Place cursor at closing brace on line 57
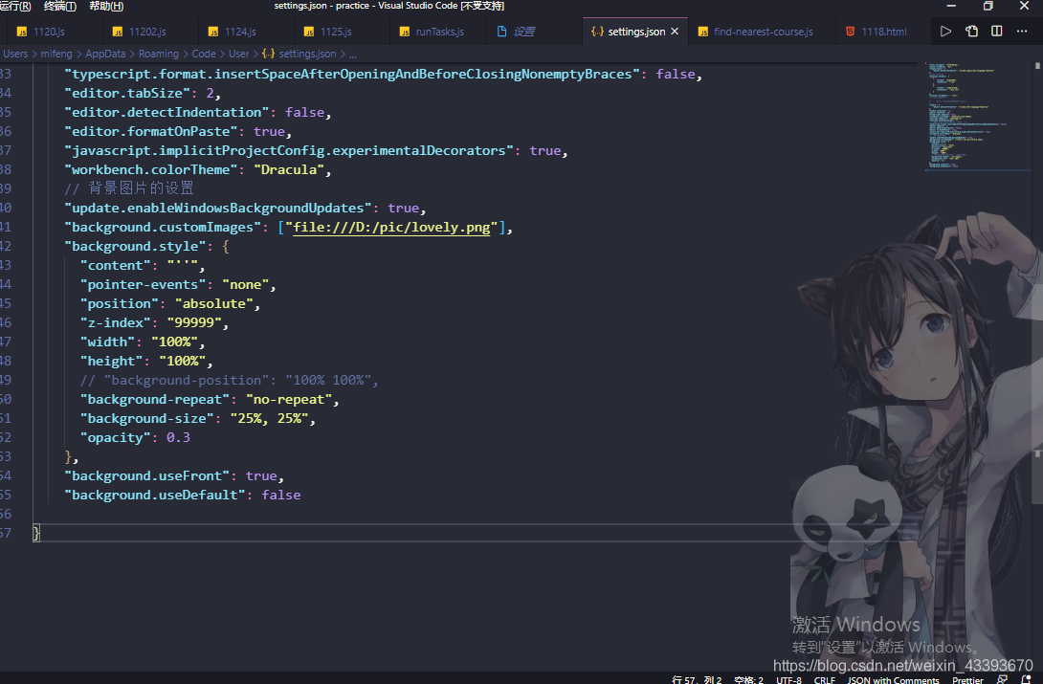 [36, 533]
